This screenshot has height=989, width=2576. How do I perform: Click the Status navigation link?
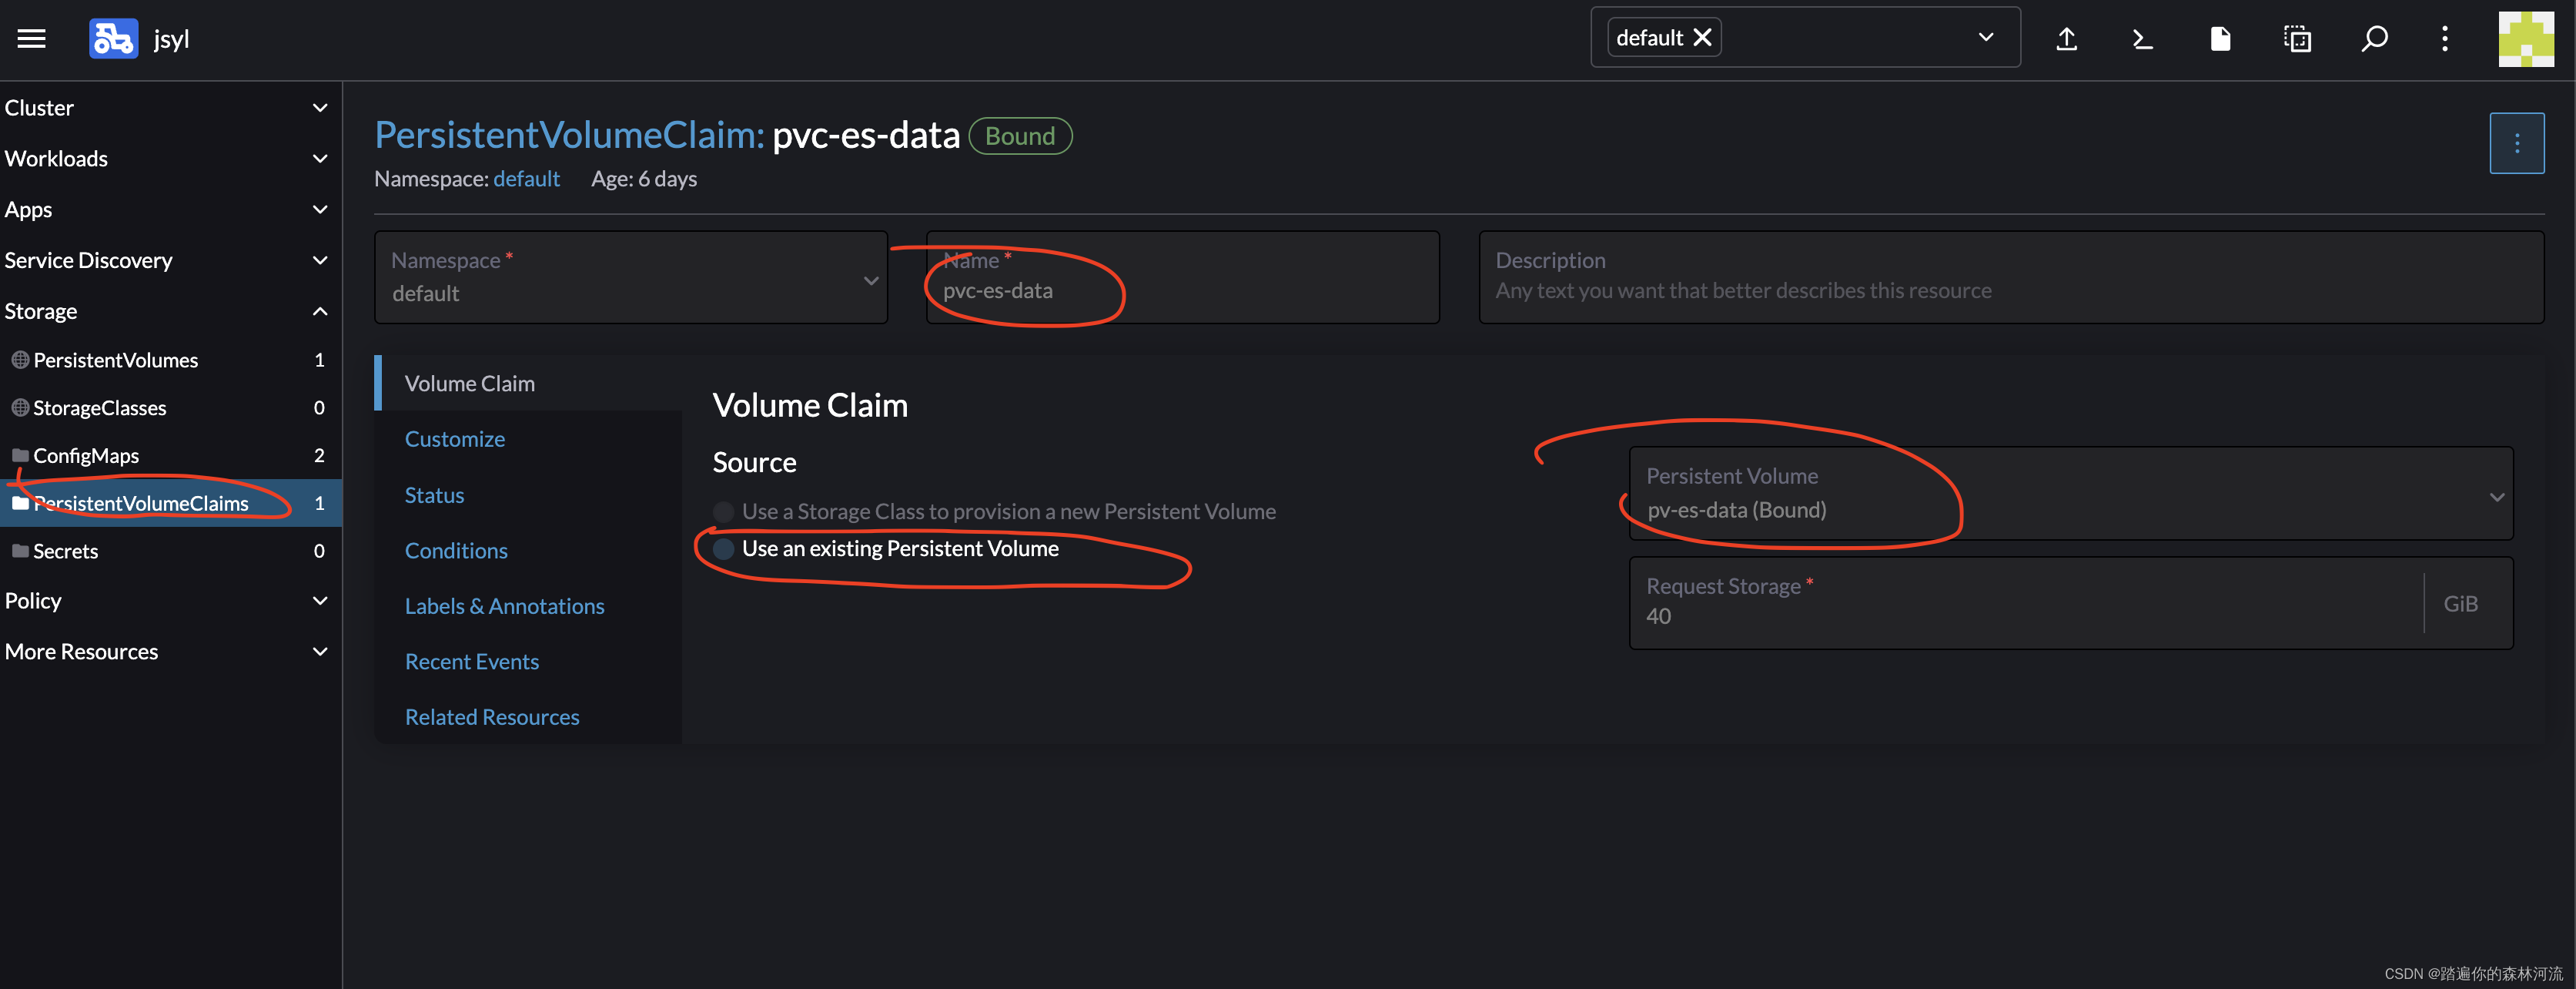[x=433, y=493]
